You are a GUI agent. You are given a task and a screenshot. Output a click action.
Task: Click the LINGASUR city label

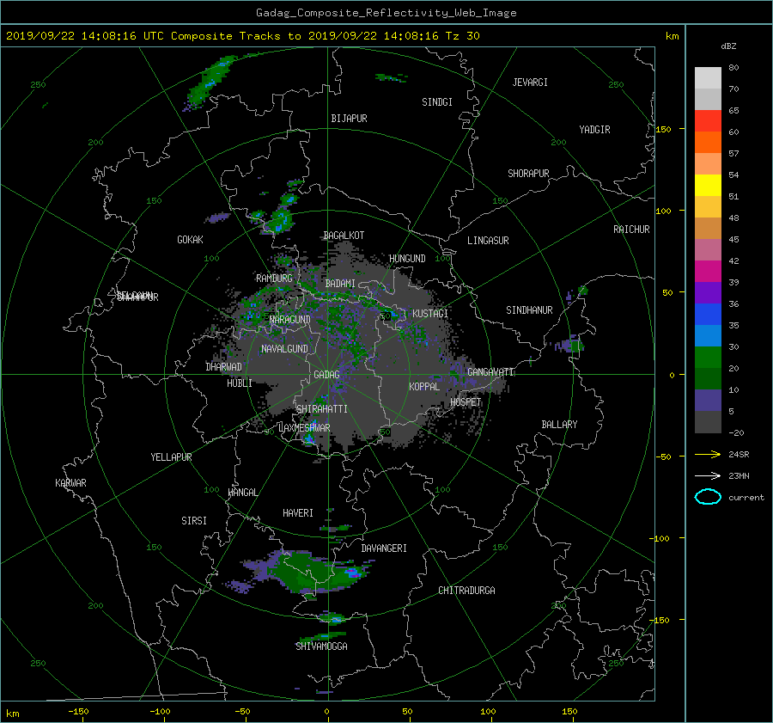click(x=488, y=241)
